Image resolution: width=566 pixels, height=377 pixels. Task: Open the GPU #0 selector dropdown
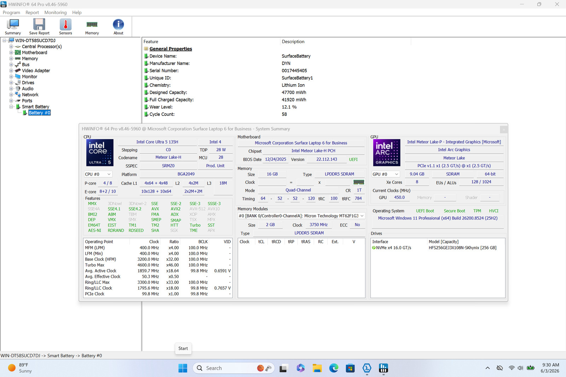pos(386,174)
